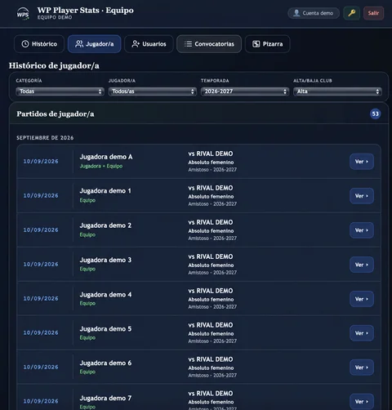Click Ver for Jugadora demo A
392x410 pixels.
click(362, 162)
